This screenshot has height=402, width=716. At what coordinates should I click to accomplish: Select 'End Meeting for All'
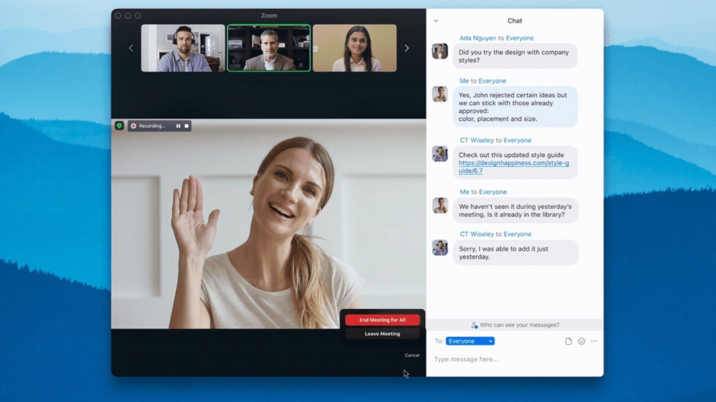point(383,319)
